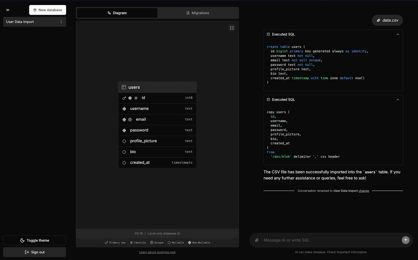Click the unique fingerprint icon on email row
418x260 pixels.
130,120
